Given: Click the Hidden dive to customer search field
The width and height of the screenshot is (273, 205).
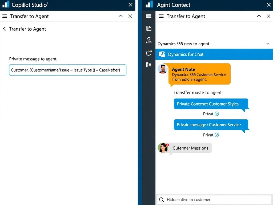Looking at the screenshot, I should pyautogui.click(x=214, y=200).
